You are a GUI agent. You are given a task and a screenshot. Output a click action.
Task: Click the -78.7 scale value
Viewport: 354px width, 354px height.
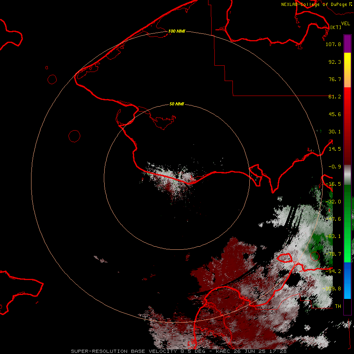(x=333, y=254)
